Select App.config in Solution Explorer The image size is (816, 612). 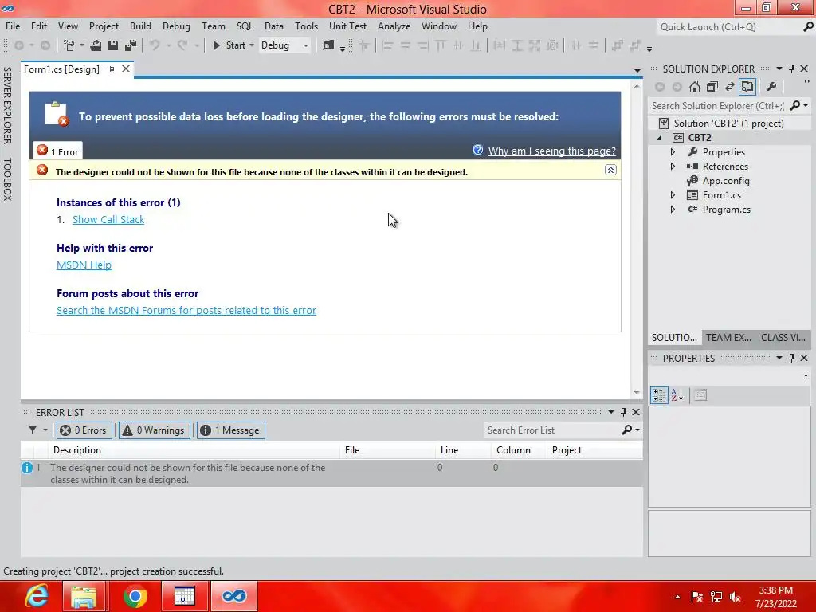pyautogui.click(x=726, y=181)
